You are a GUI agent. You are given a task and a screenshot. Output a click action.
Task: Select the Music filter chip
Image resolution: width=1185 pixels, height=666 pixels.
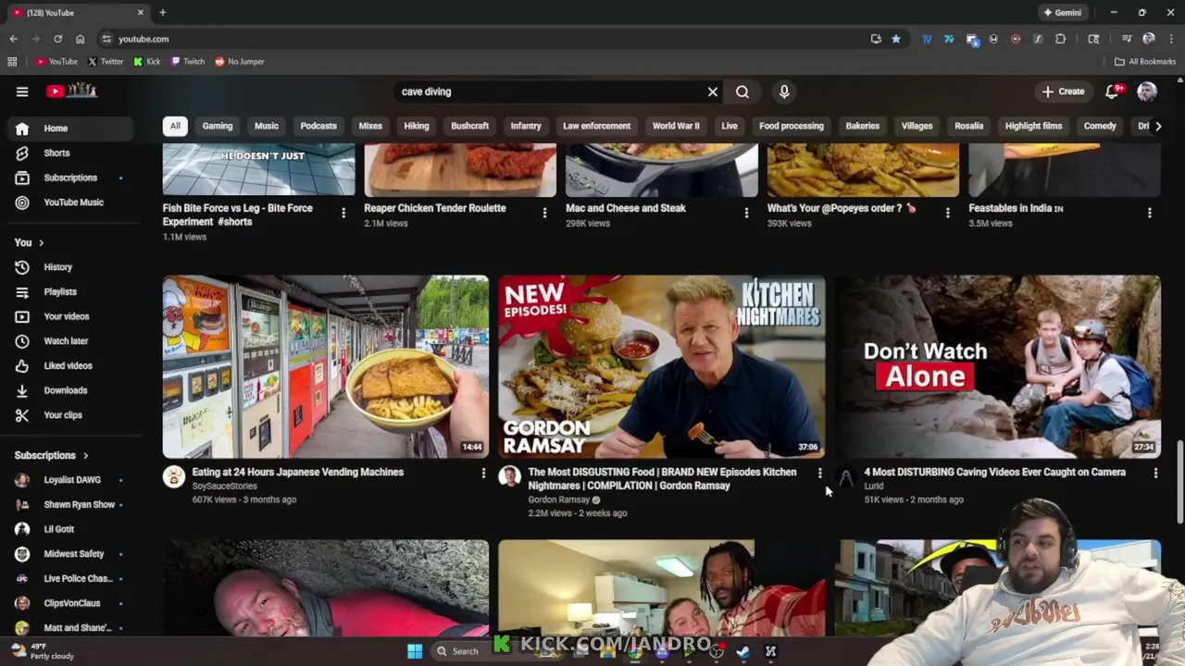click(x=267, y=126)
